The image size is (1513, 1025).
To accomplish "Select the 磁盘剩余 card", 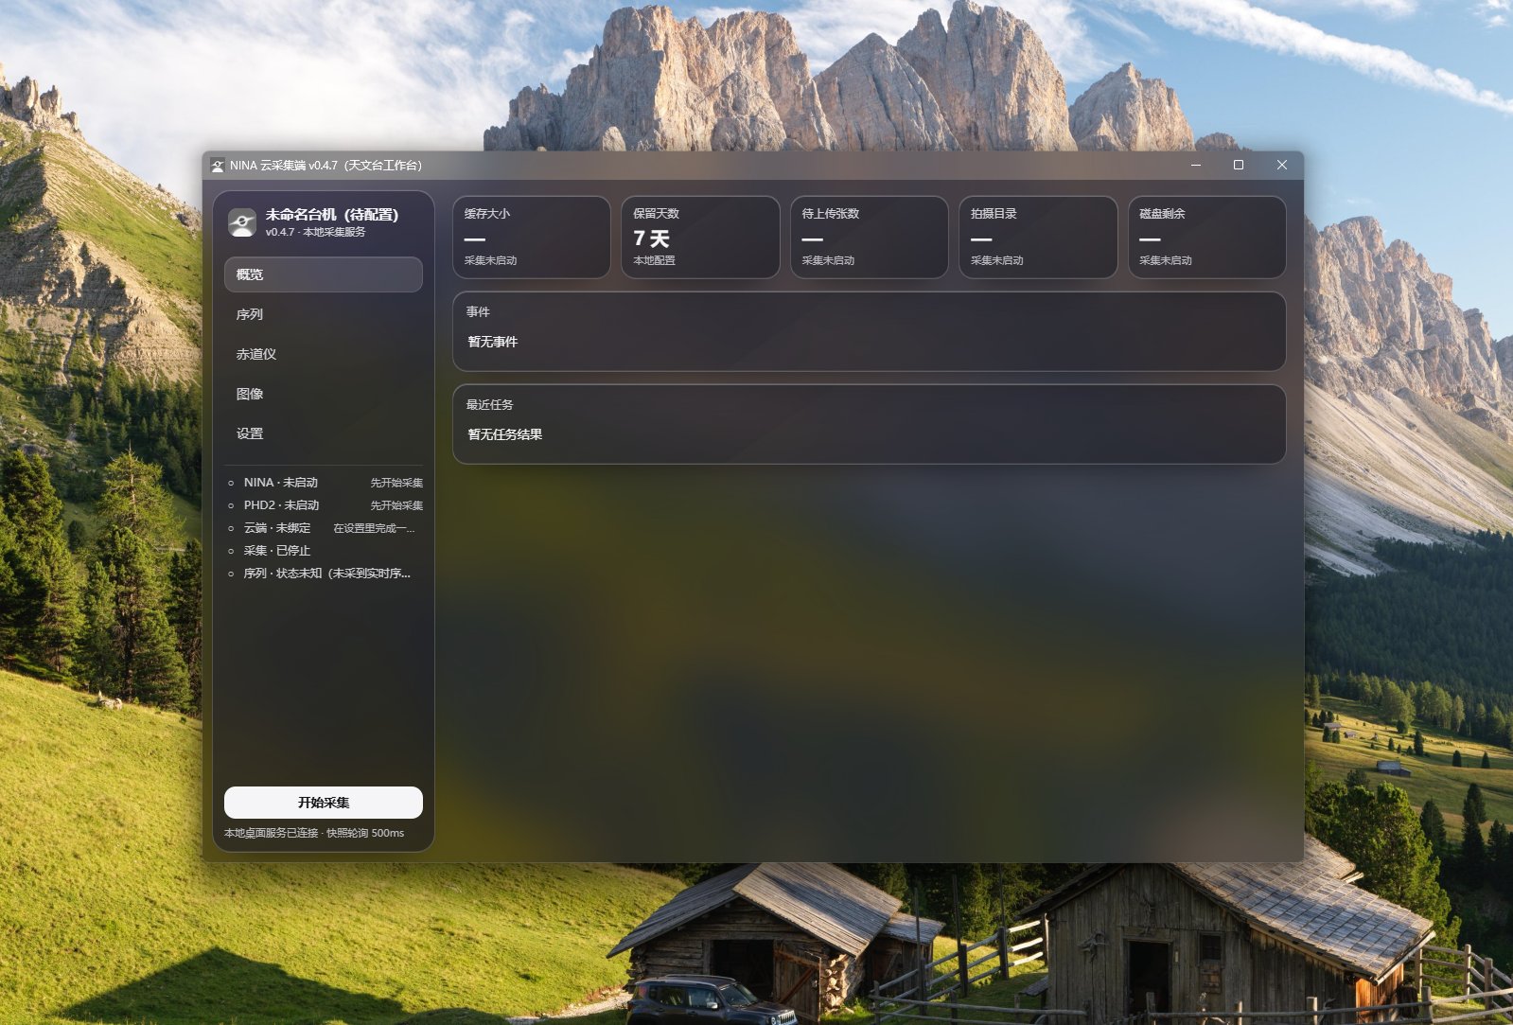I will [x=1207, y=238].
